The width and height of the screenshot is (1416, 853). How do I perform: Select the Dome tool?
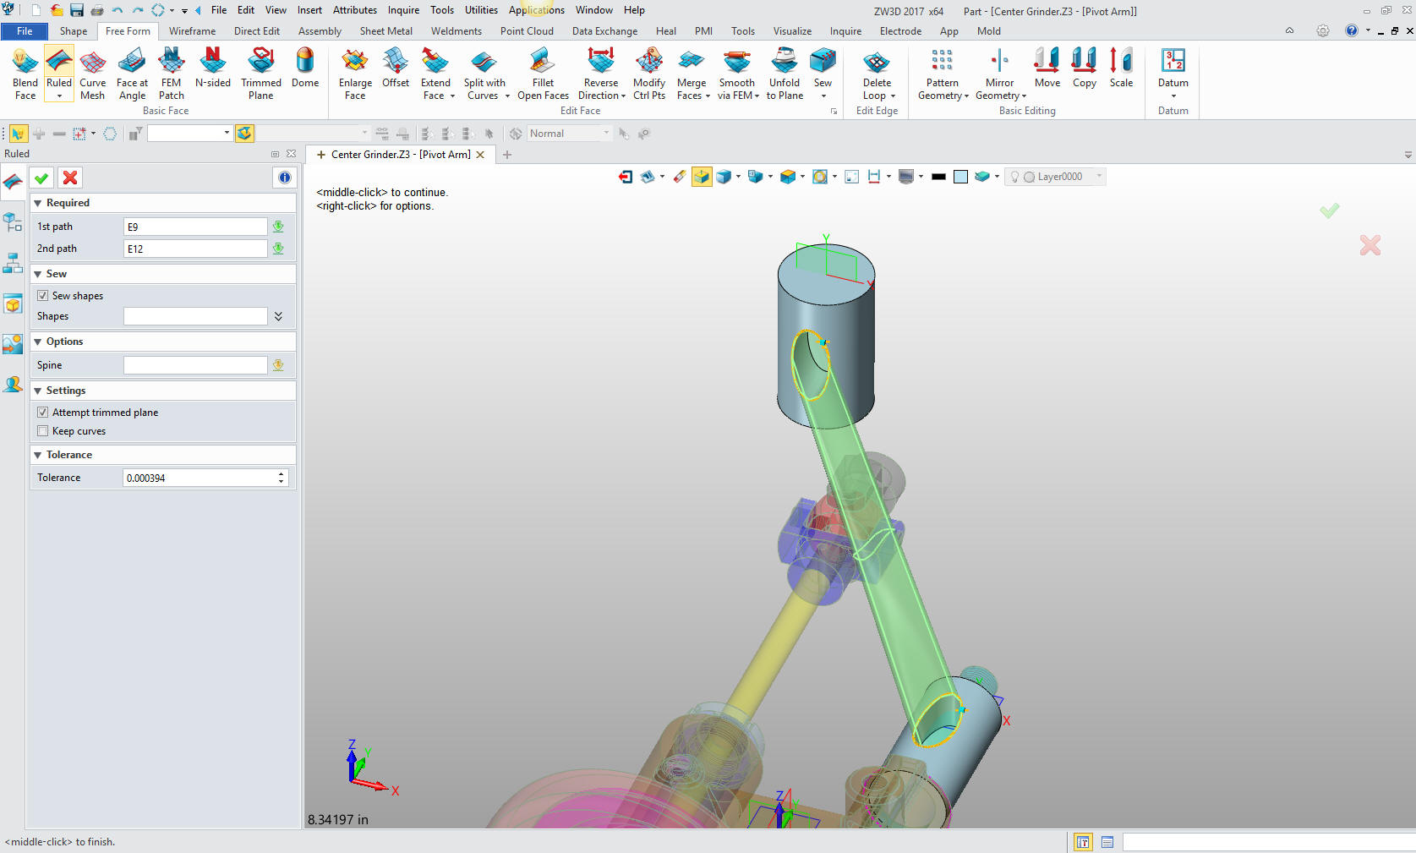pos(305,68)
